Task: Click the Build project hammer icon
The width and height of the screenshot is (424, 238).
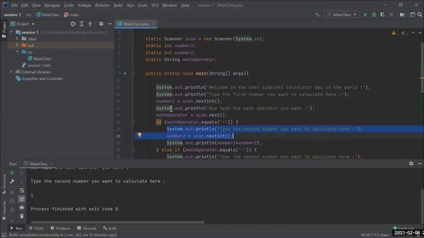Action: [317, 15]
